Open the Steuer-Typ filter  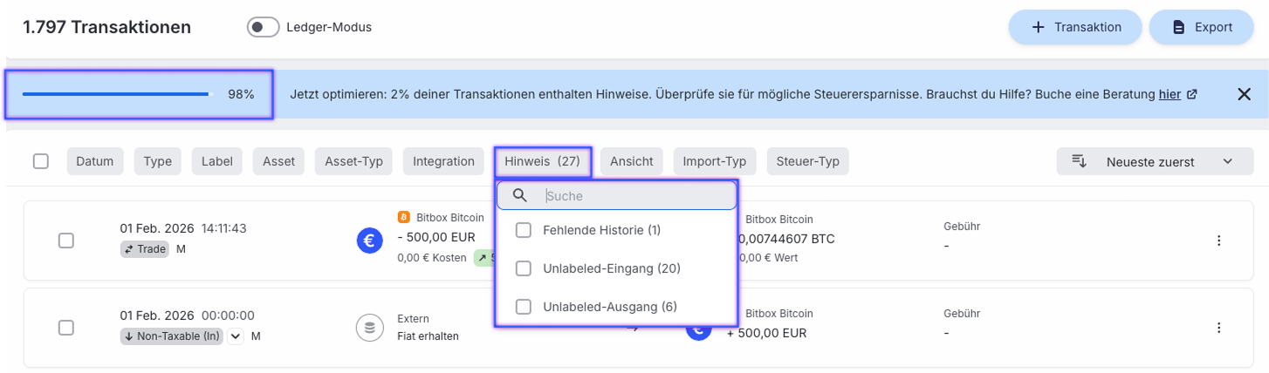pyautogui.click(x=807, y=161)
